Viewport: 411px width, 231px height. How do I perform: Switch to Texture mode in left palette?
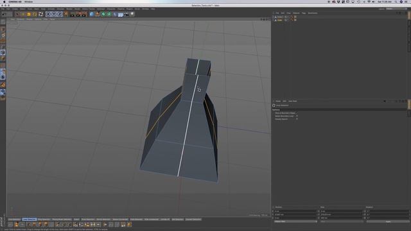point(3,35)
